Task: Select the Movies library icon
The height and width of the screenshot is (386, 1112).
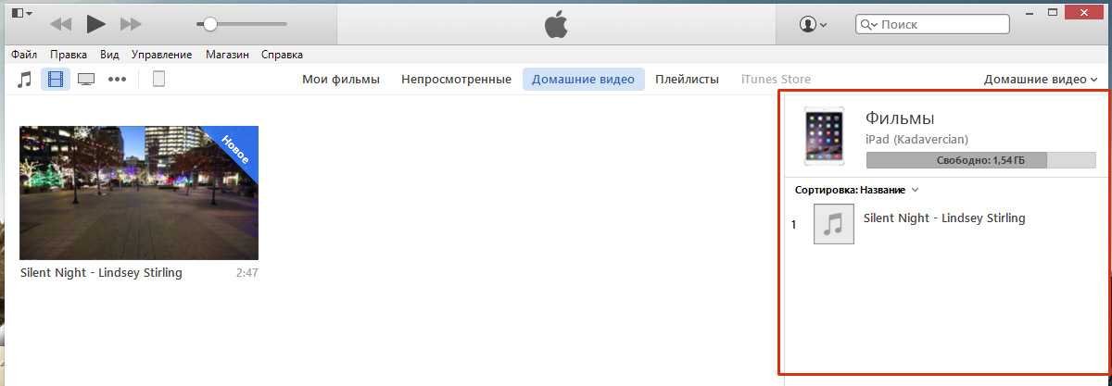Action: [56, 80]
